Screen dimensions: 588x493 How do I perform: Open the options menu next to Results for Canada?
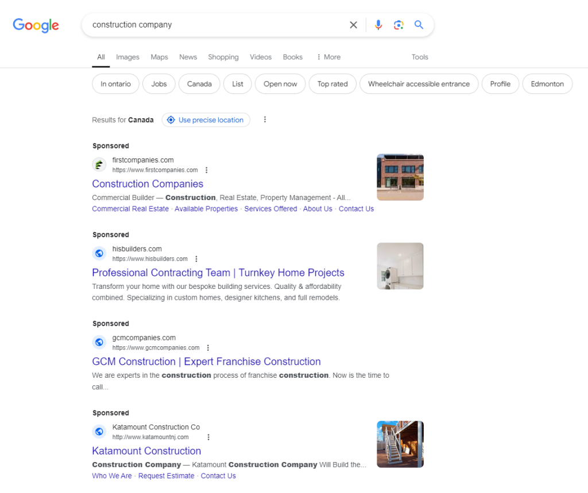265,119
